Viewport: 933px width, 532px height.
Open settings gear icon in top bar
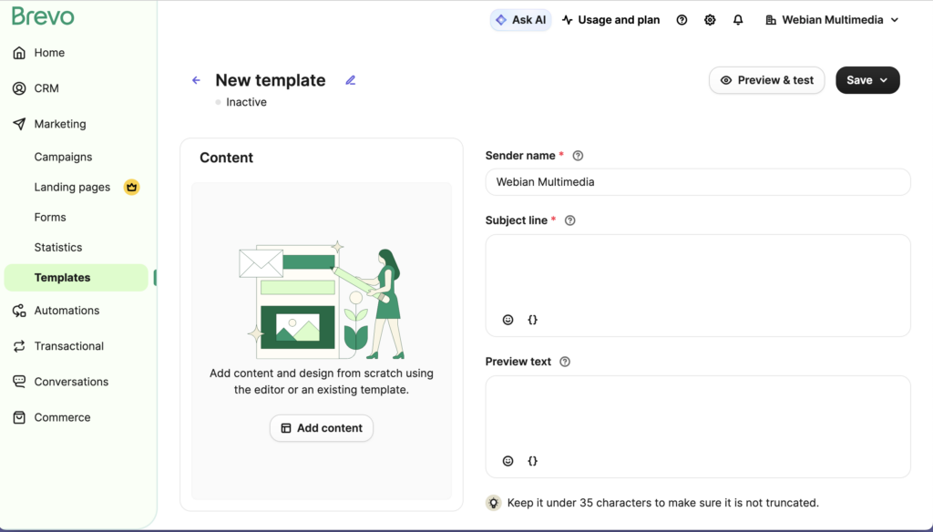point(710,20)
